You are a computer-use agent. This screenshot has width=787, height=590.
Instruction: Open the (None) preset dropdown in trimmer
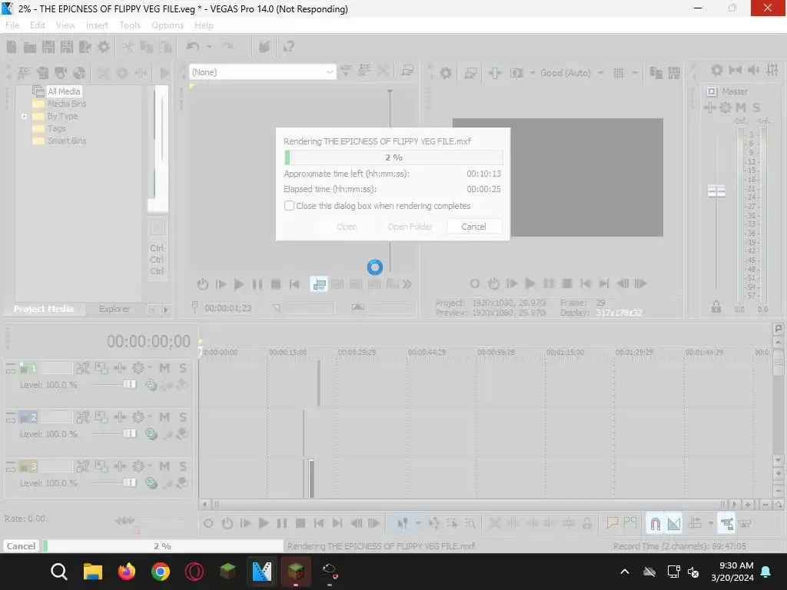[x=262, y=72]
